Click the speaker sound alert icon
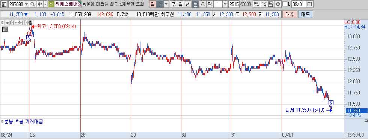This screenshot has height=139, width=368. coord(39,4)
